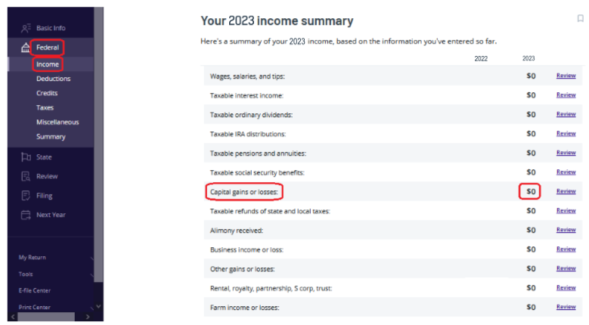Click the sidebar horizontal scrollbar right arrow
Screen dimensions: 589x325
88,317
